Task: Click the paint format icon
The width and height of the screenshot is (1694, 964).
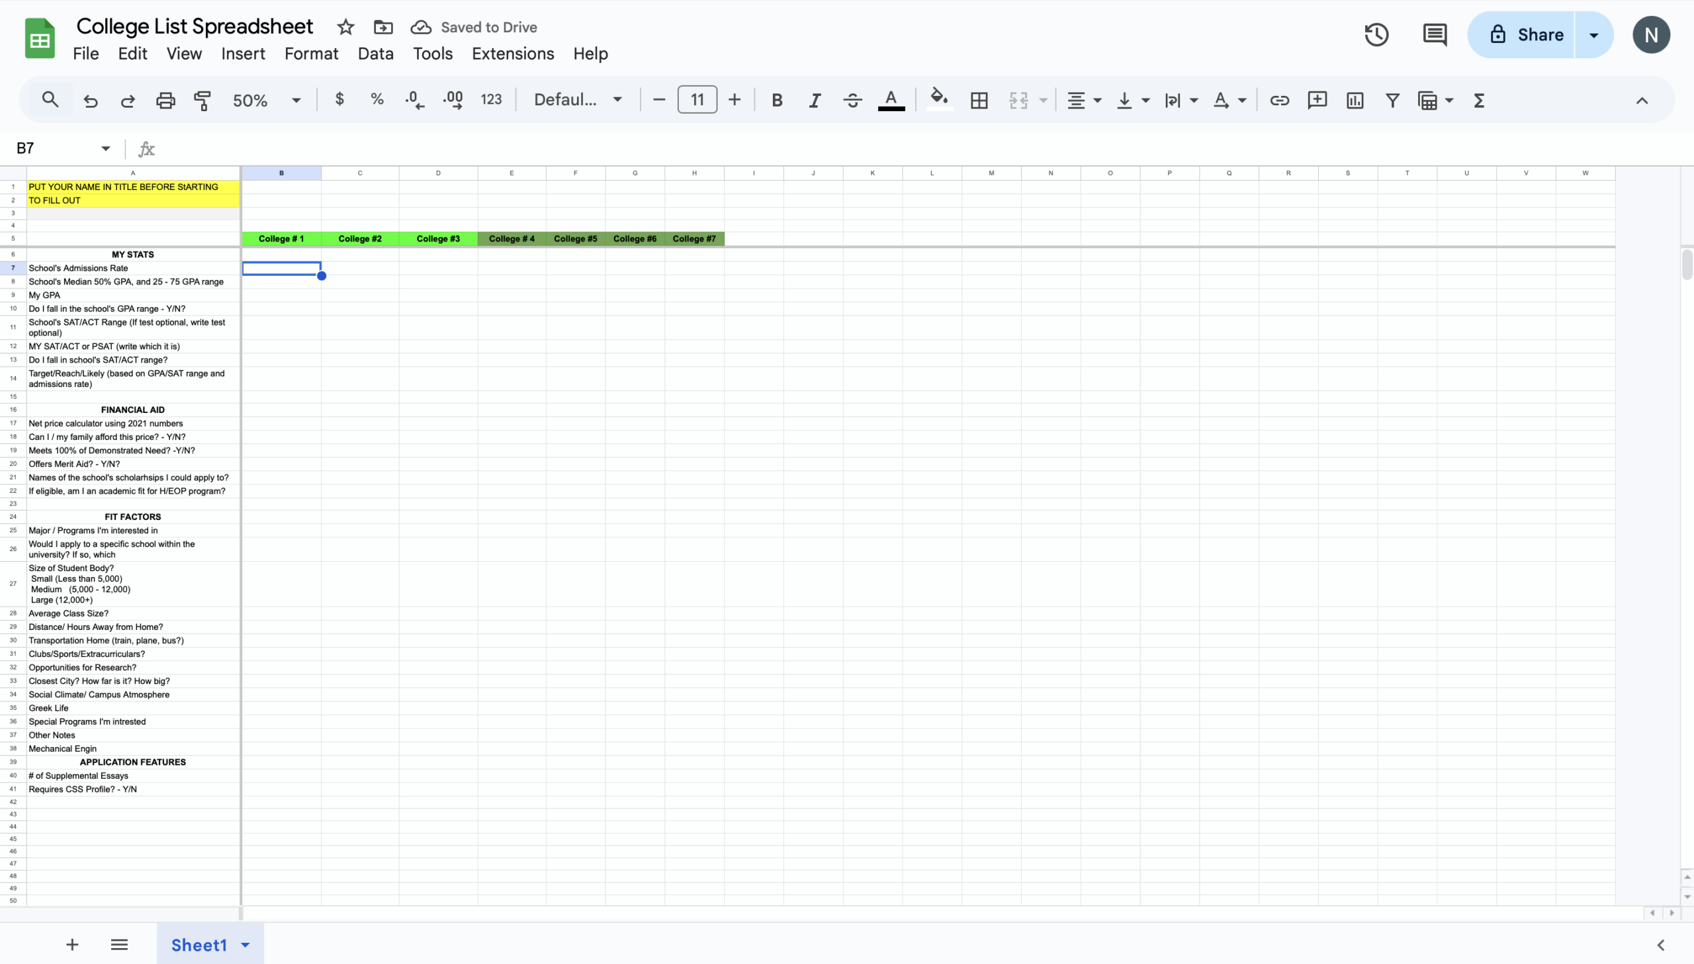Action: tap(202, 100)
